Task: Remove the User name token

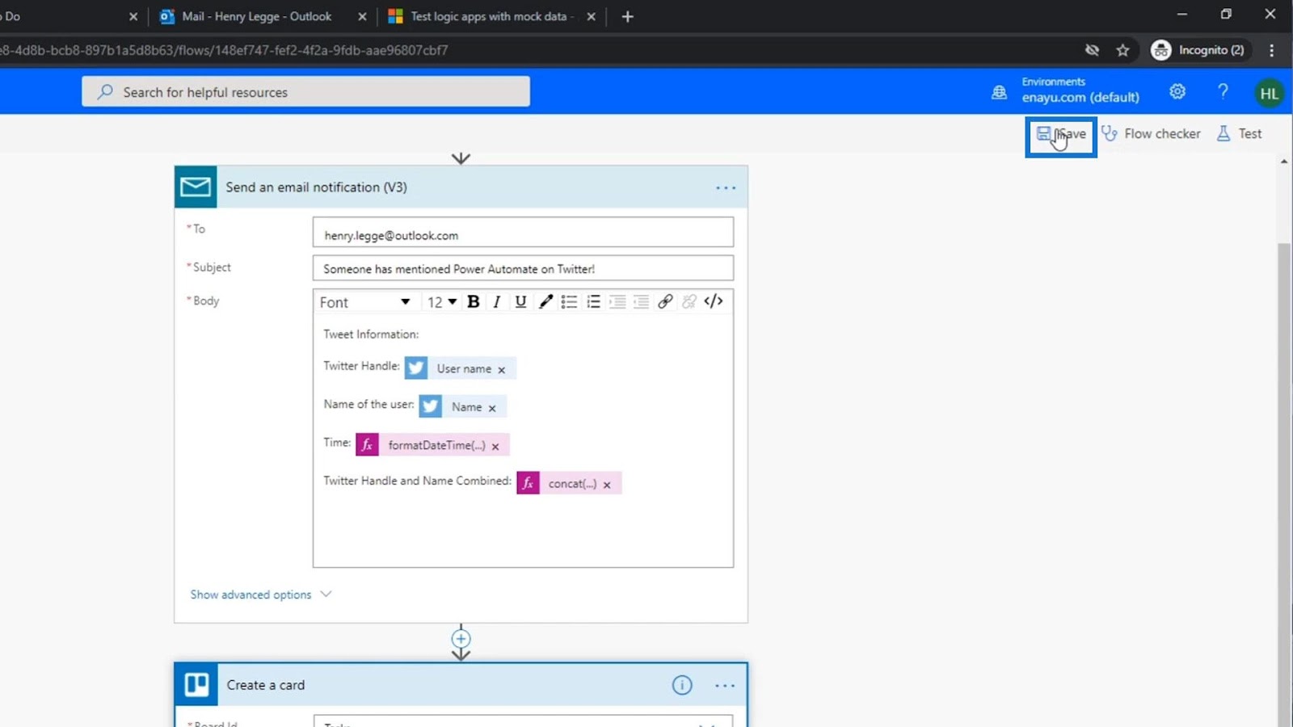Action: click(x=501, y=370)
